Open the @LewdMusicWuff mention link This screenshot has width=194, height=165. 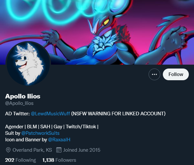tap(50, 114)
